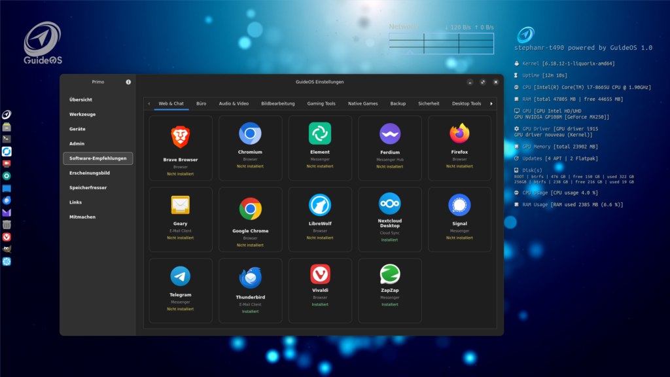Click the Telegram app icon
This screenshot has height=377, width=670.
(181, 276)
